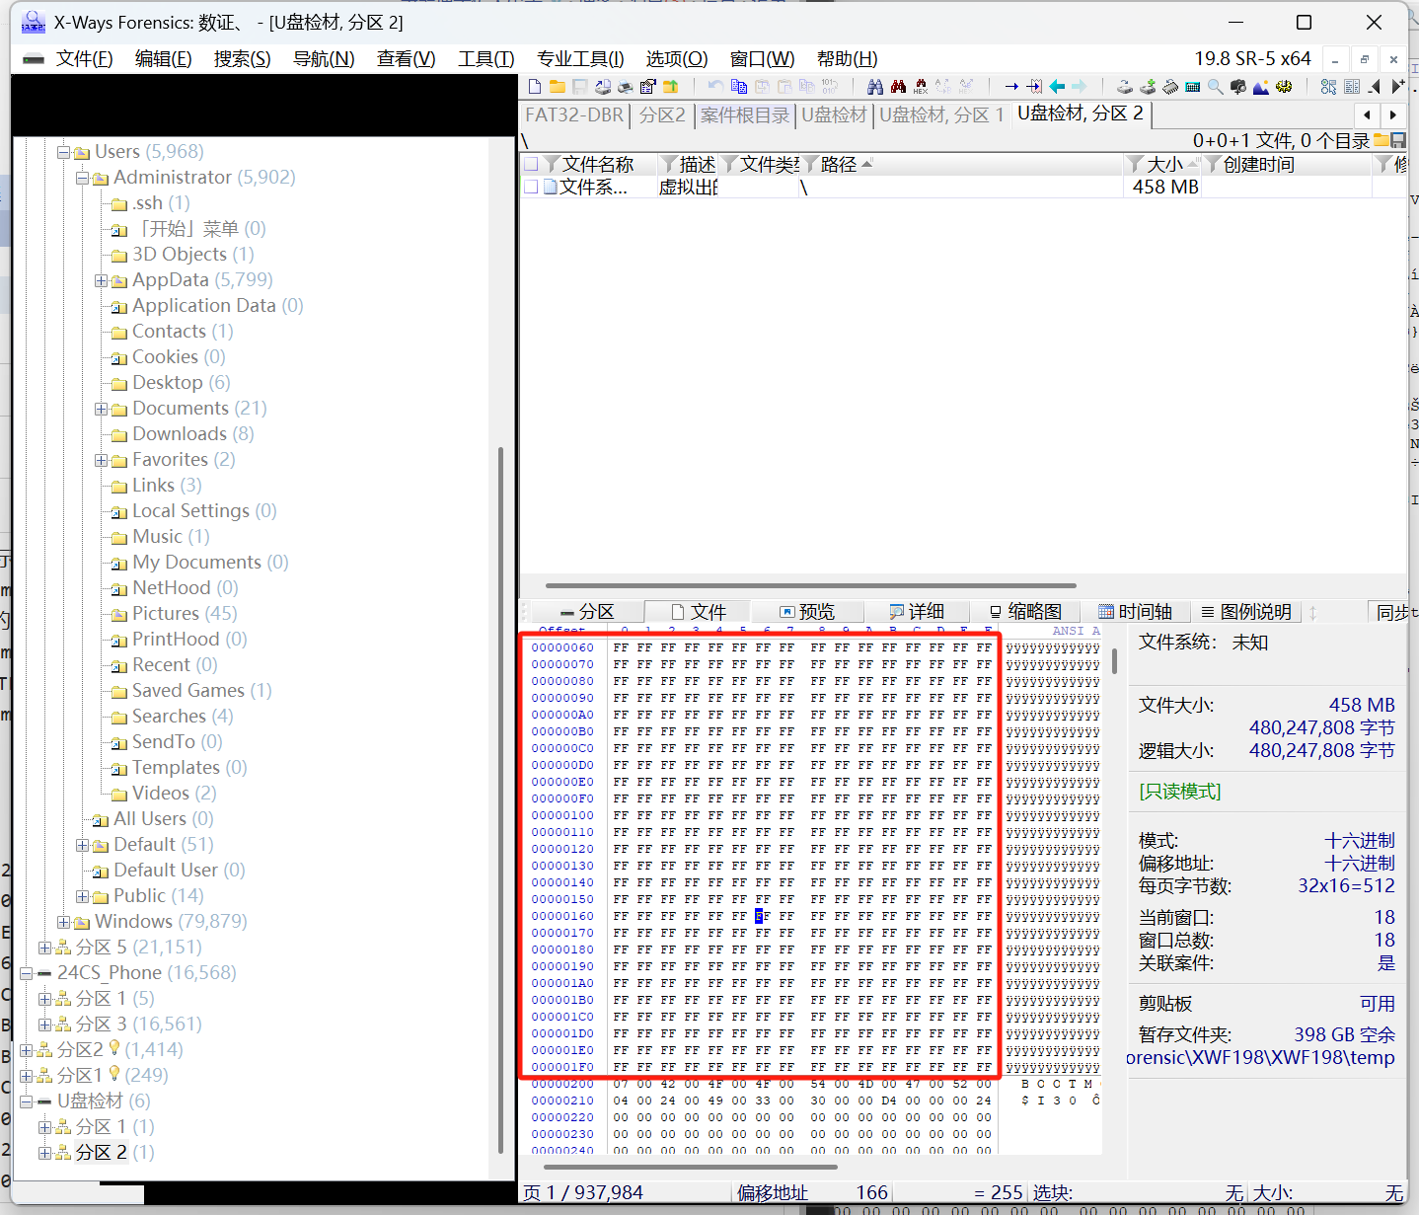Click the Open disk icon in toolbar
Screen dimensions: 1419x1215
(1124, 87)
